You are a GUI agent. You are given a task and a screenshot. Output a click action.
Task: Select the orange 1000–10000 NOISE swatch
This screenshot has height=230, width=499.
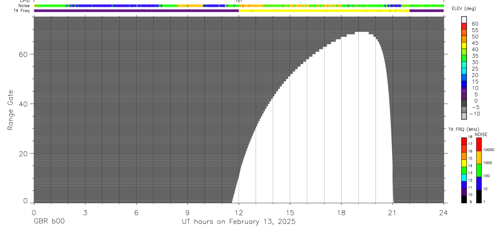tap(479, 157)
